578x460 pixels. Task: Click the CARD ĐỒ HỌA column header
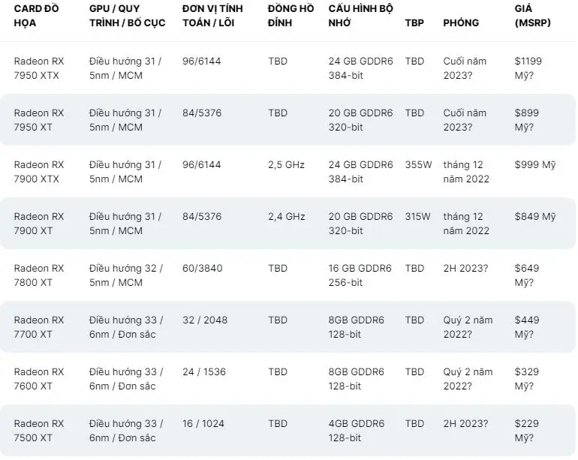coord(36,16)
